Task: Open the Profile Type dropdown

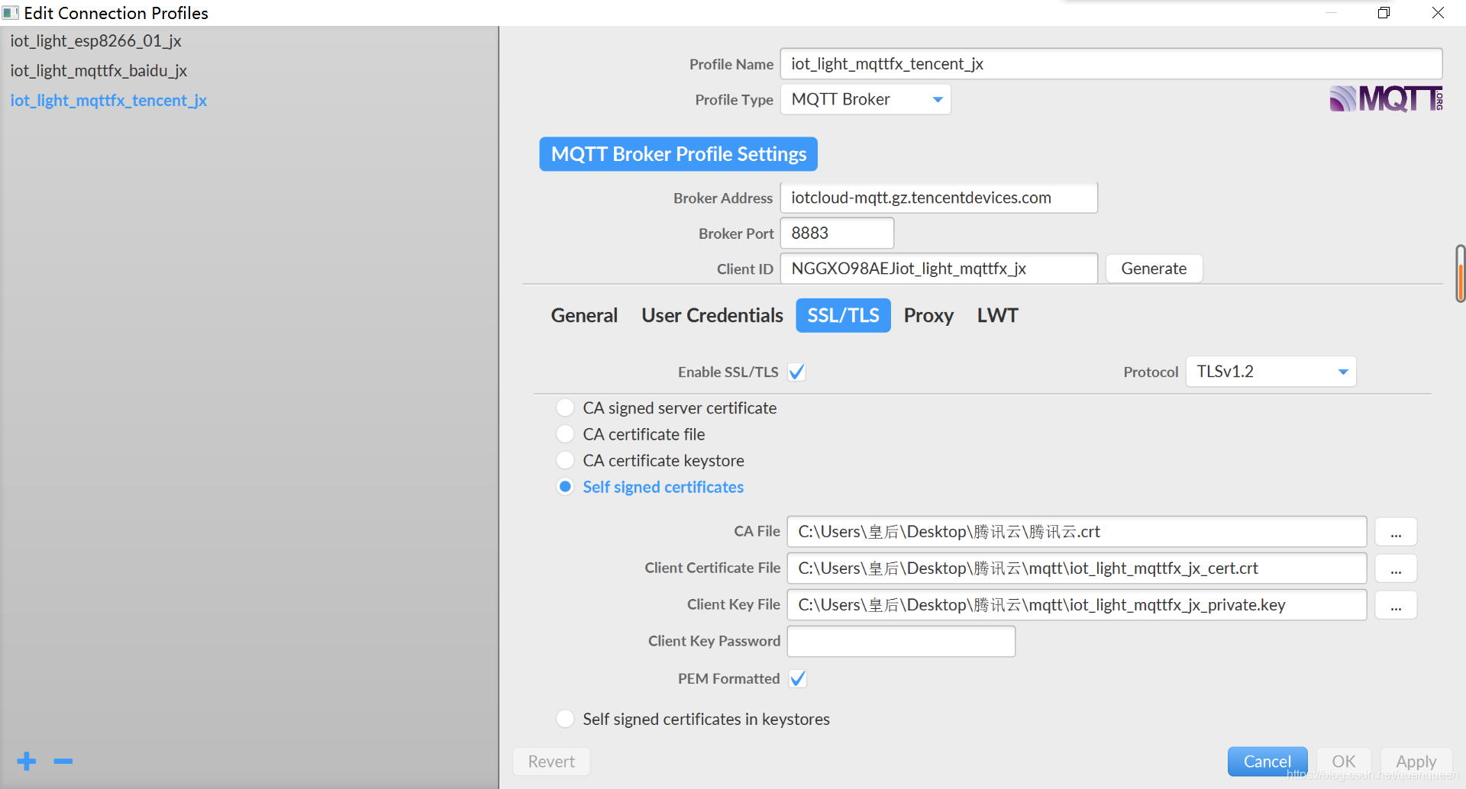Action: [x=865, y=99]
